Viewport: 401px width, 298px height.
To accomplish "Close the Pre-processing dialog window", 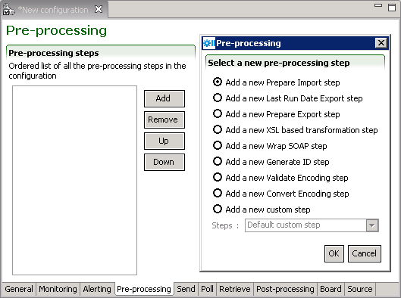I will 381,43.
